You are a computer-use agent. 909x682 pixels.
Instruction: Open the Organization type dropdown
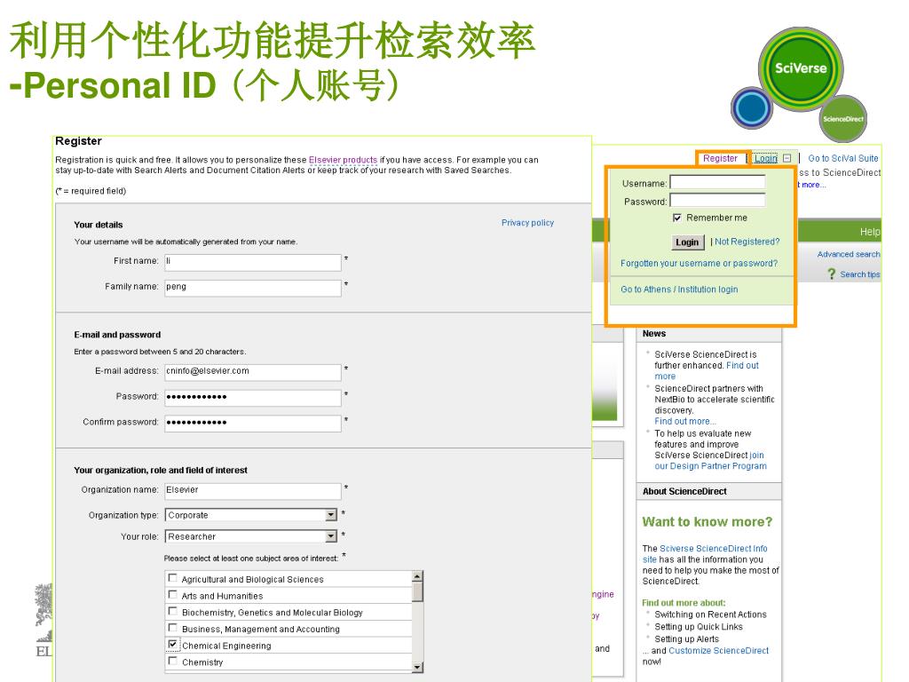(330, 515)
